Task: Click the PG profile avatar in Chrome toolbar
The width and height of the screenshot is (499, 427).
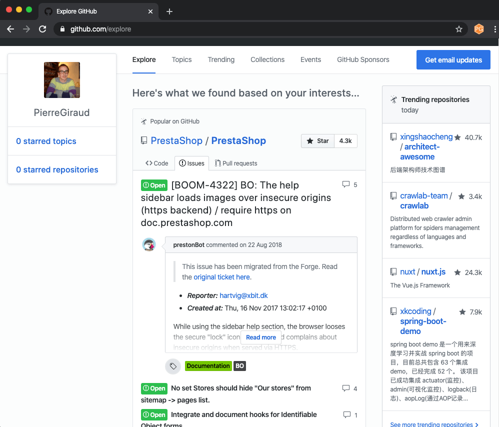Action: click(478, 29)
